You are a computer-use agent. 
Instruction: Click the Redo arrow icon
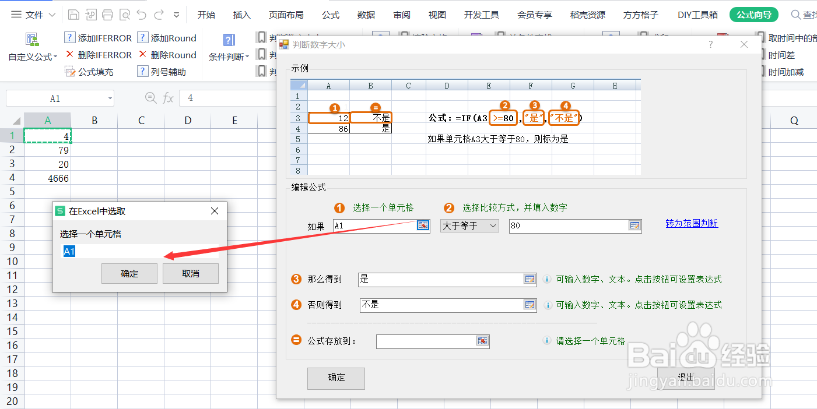[x=159, y=15]
